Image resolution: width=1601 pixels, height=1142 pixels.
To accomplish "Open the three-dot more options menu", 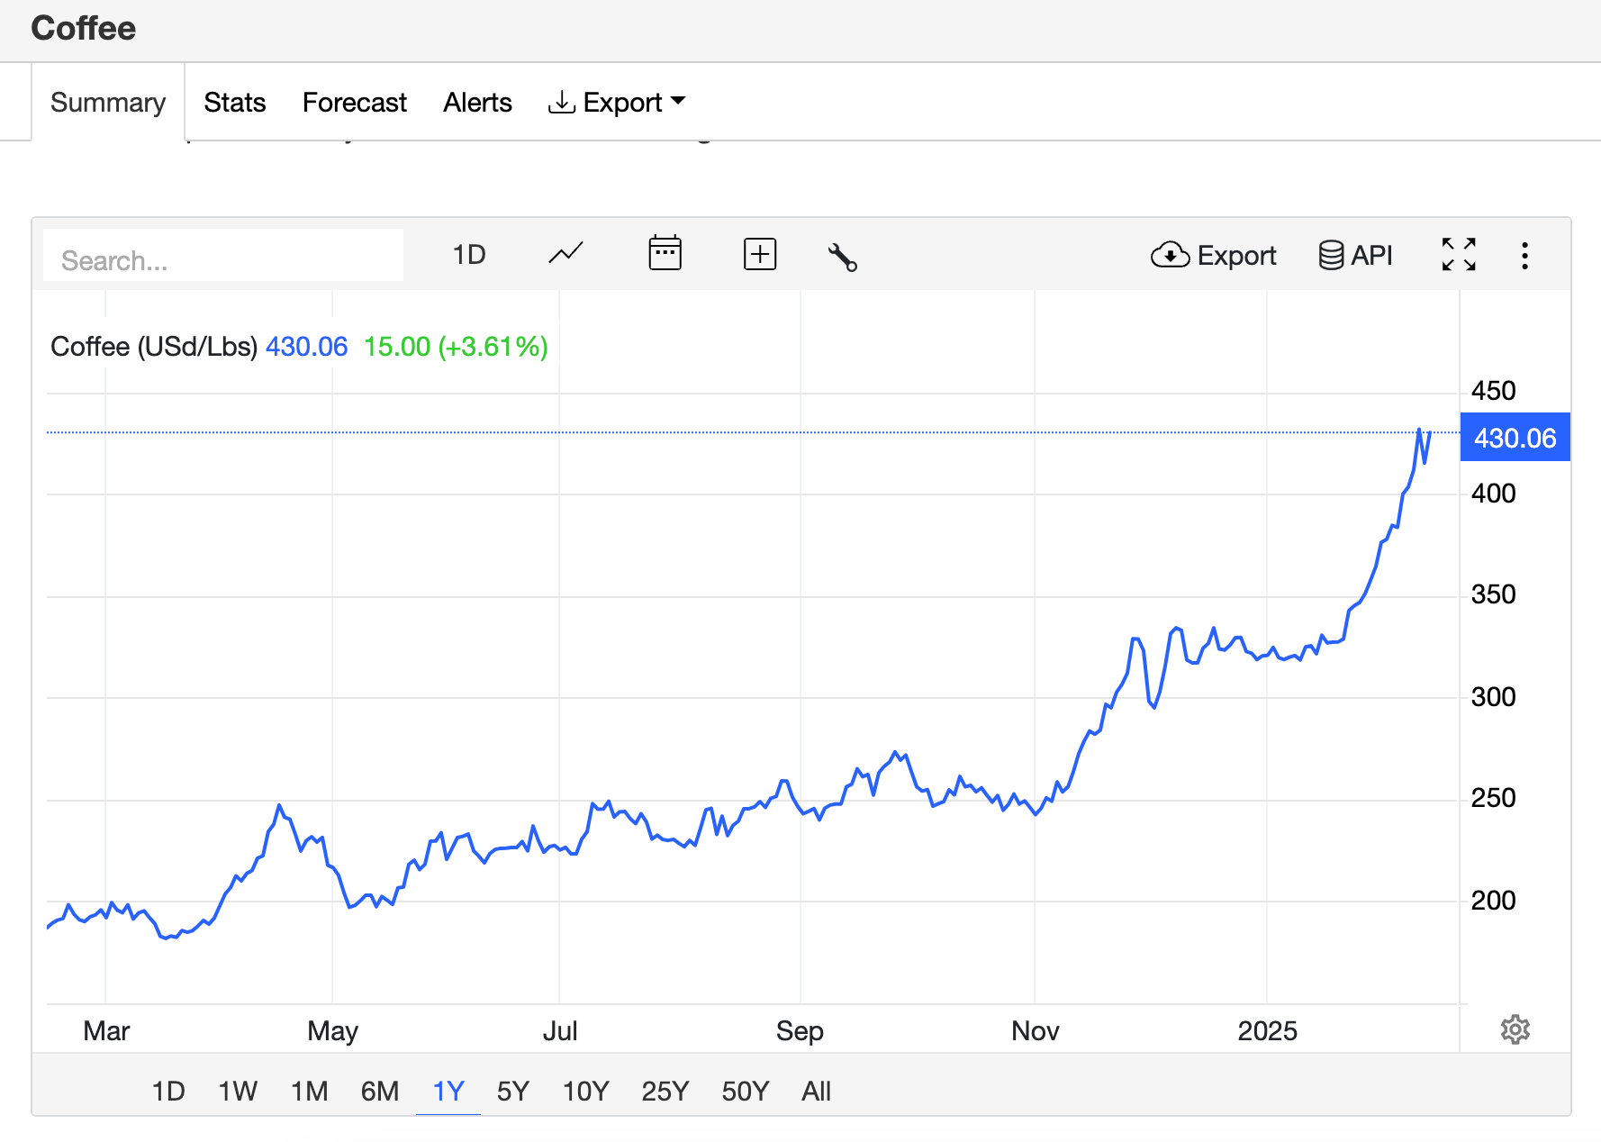I will point(1524,256).
